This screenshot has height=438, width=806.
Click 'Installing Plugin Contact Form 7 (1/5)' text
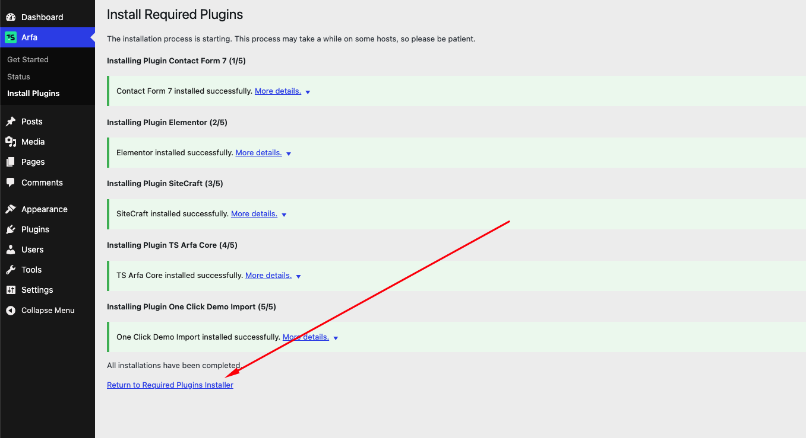[176, 60]
